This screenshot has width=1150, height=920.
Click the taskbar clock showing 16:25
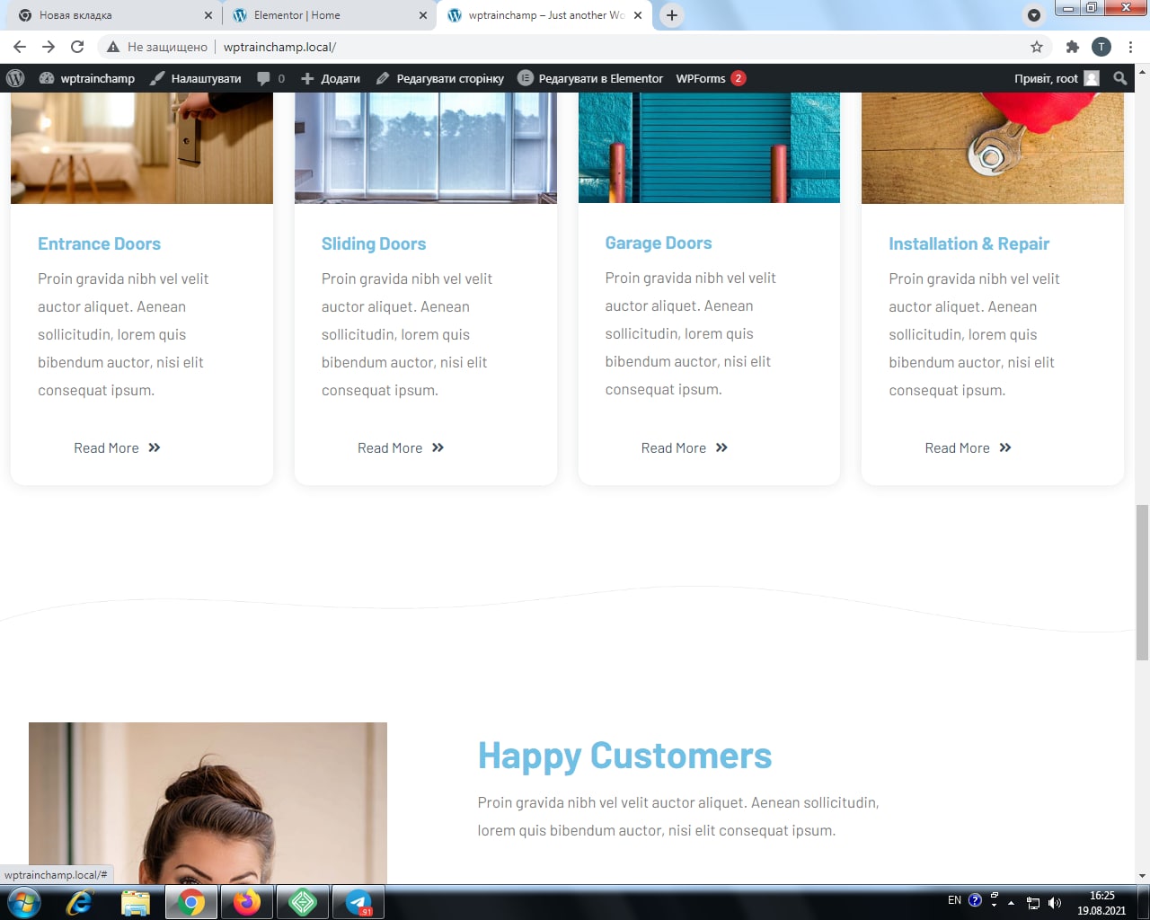click(x=1101, y=903)
